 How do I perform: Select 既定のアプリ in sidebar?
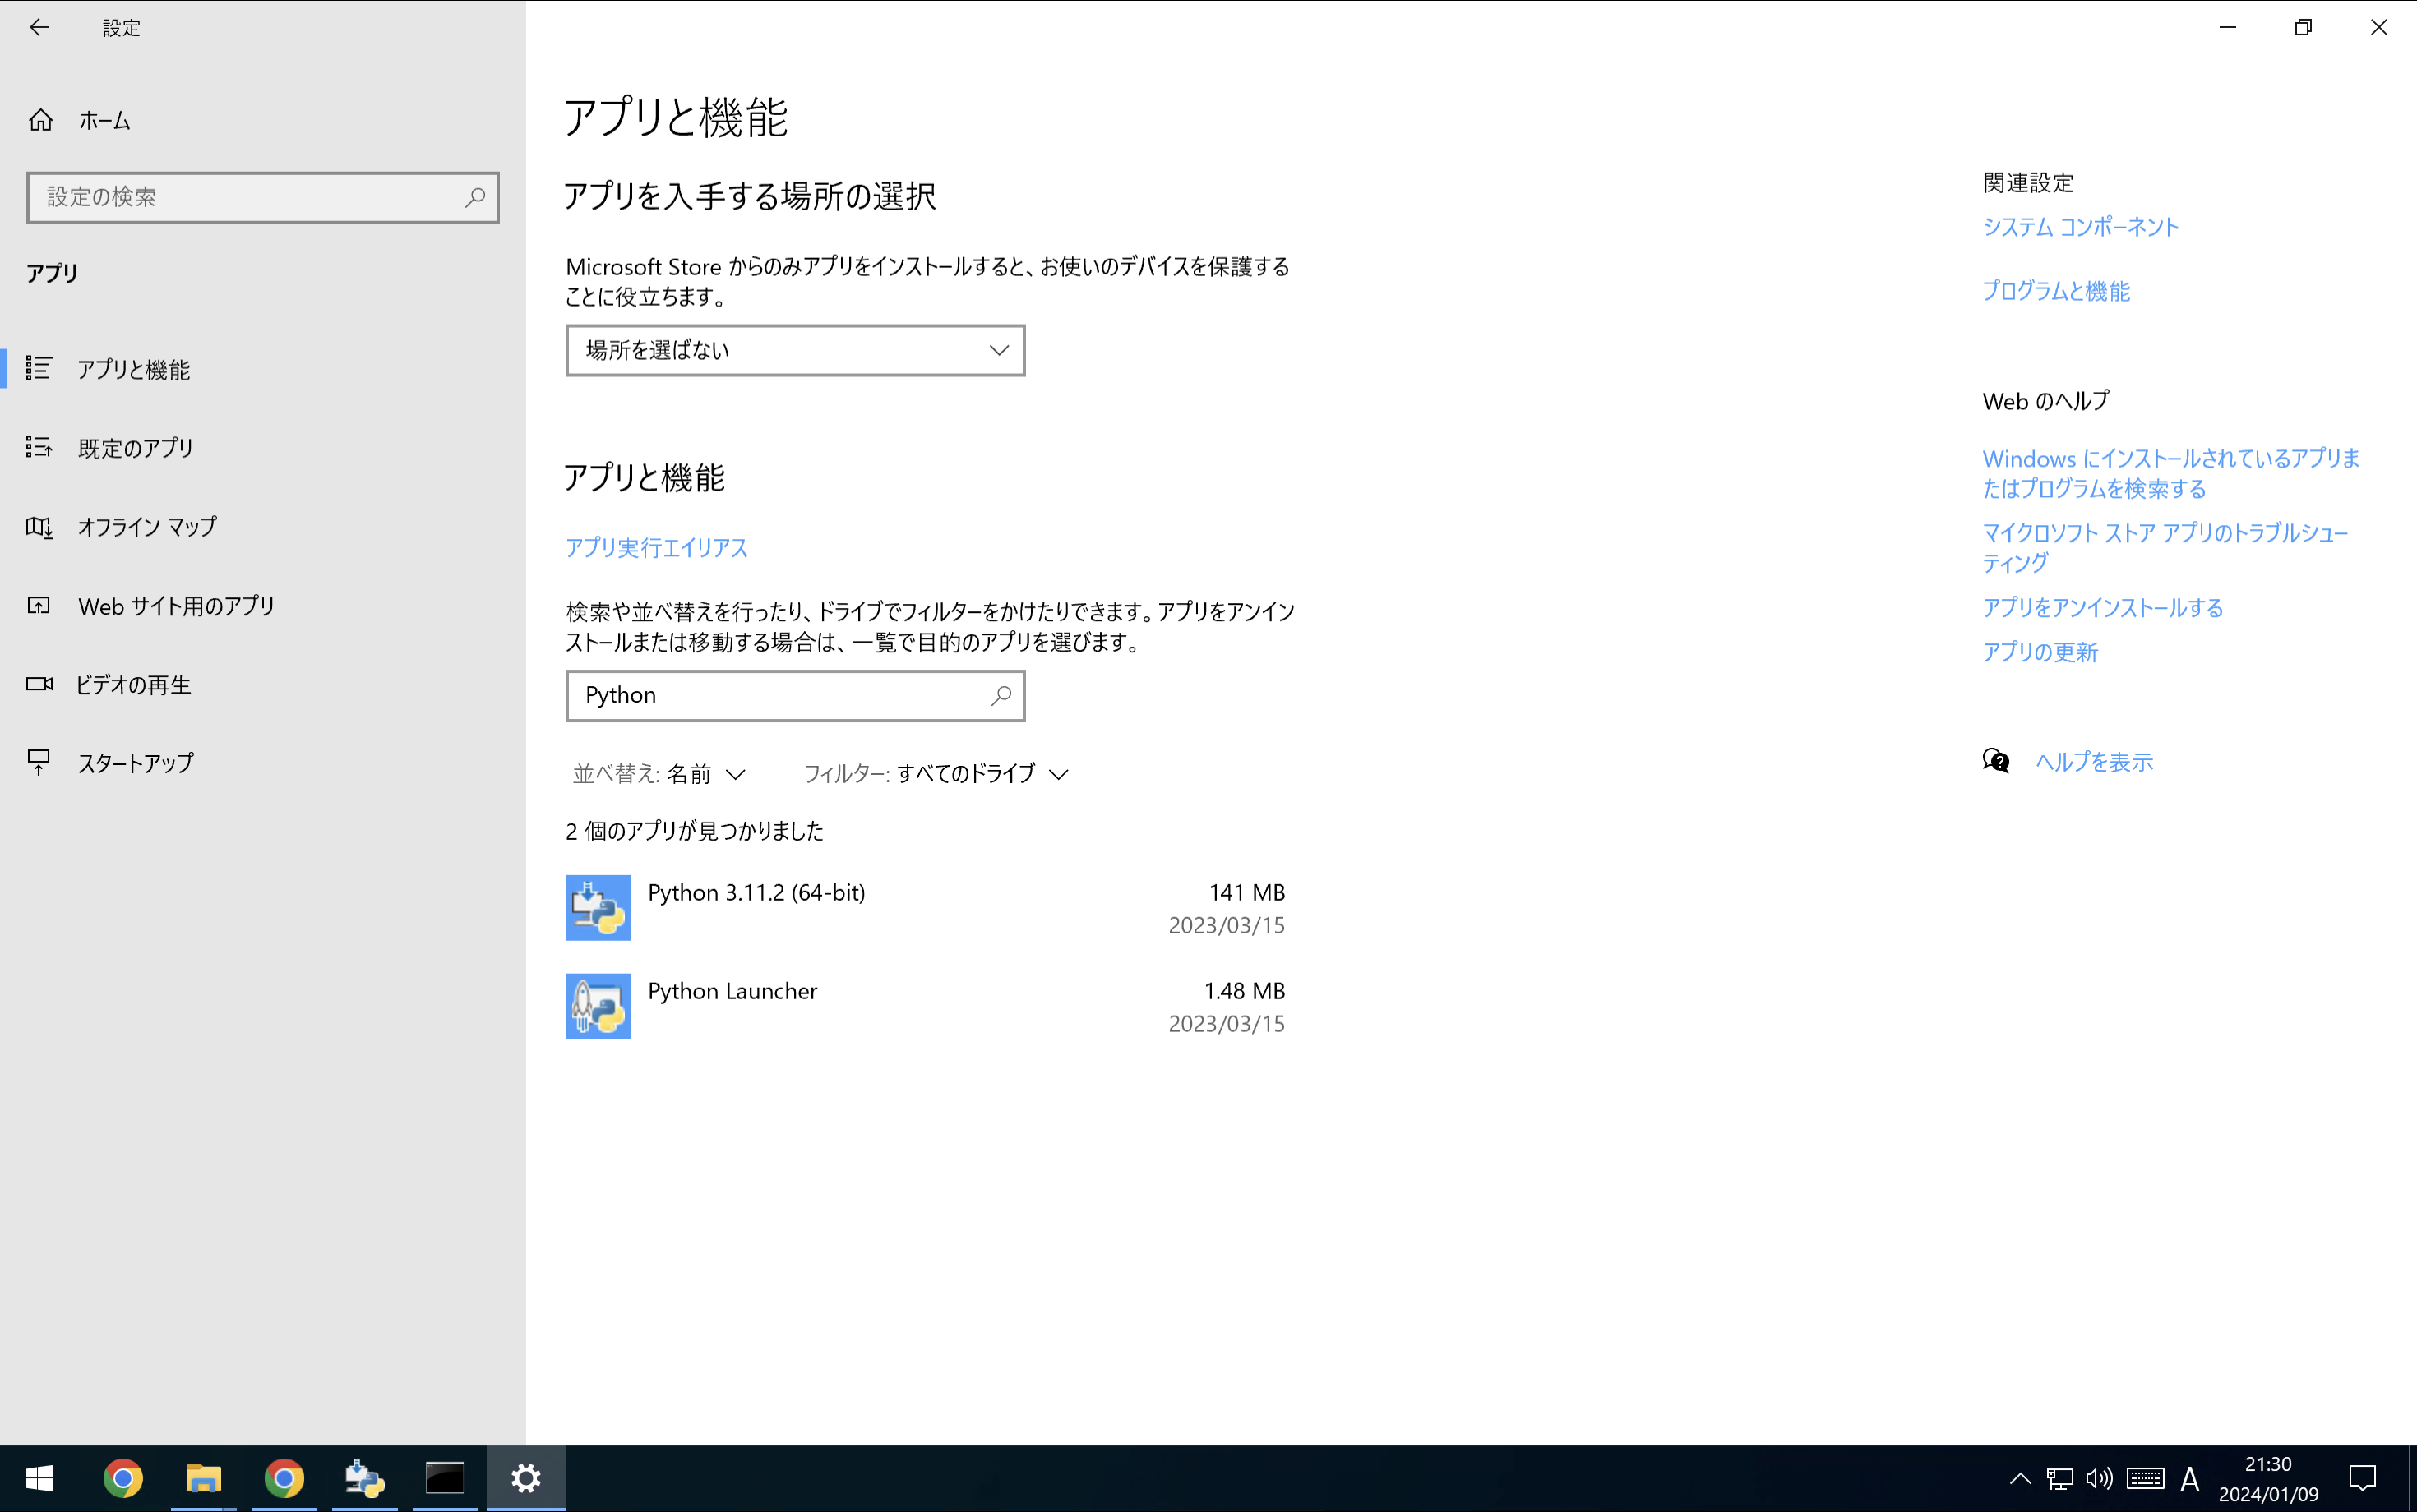[136, 448]
